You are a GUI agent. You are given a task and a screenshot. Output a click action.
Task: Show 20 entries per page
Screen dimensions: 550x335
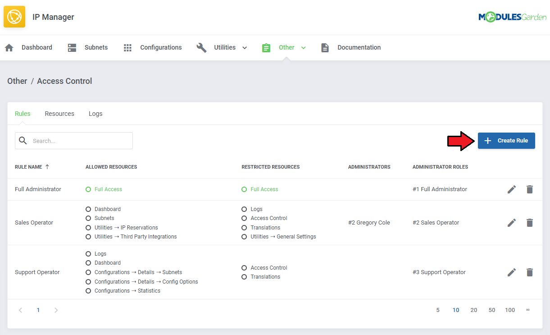[x=474, y=310]
